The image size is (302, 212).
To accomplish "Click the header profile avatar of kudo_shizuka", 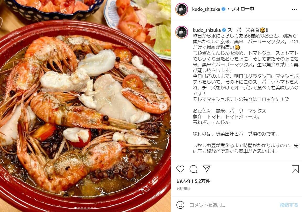I will point(182,9).
